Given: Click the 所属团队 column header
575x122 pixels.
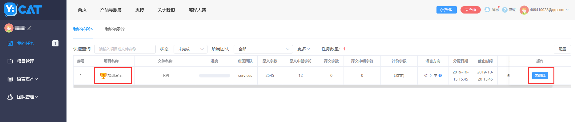Looking at the screenshot, I should pos(245,61).
